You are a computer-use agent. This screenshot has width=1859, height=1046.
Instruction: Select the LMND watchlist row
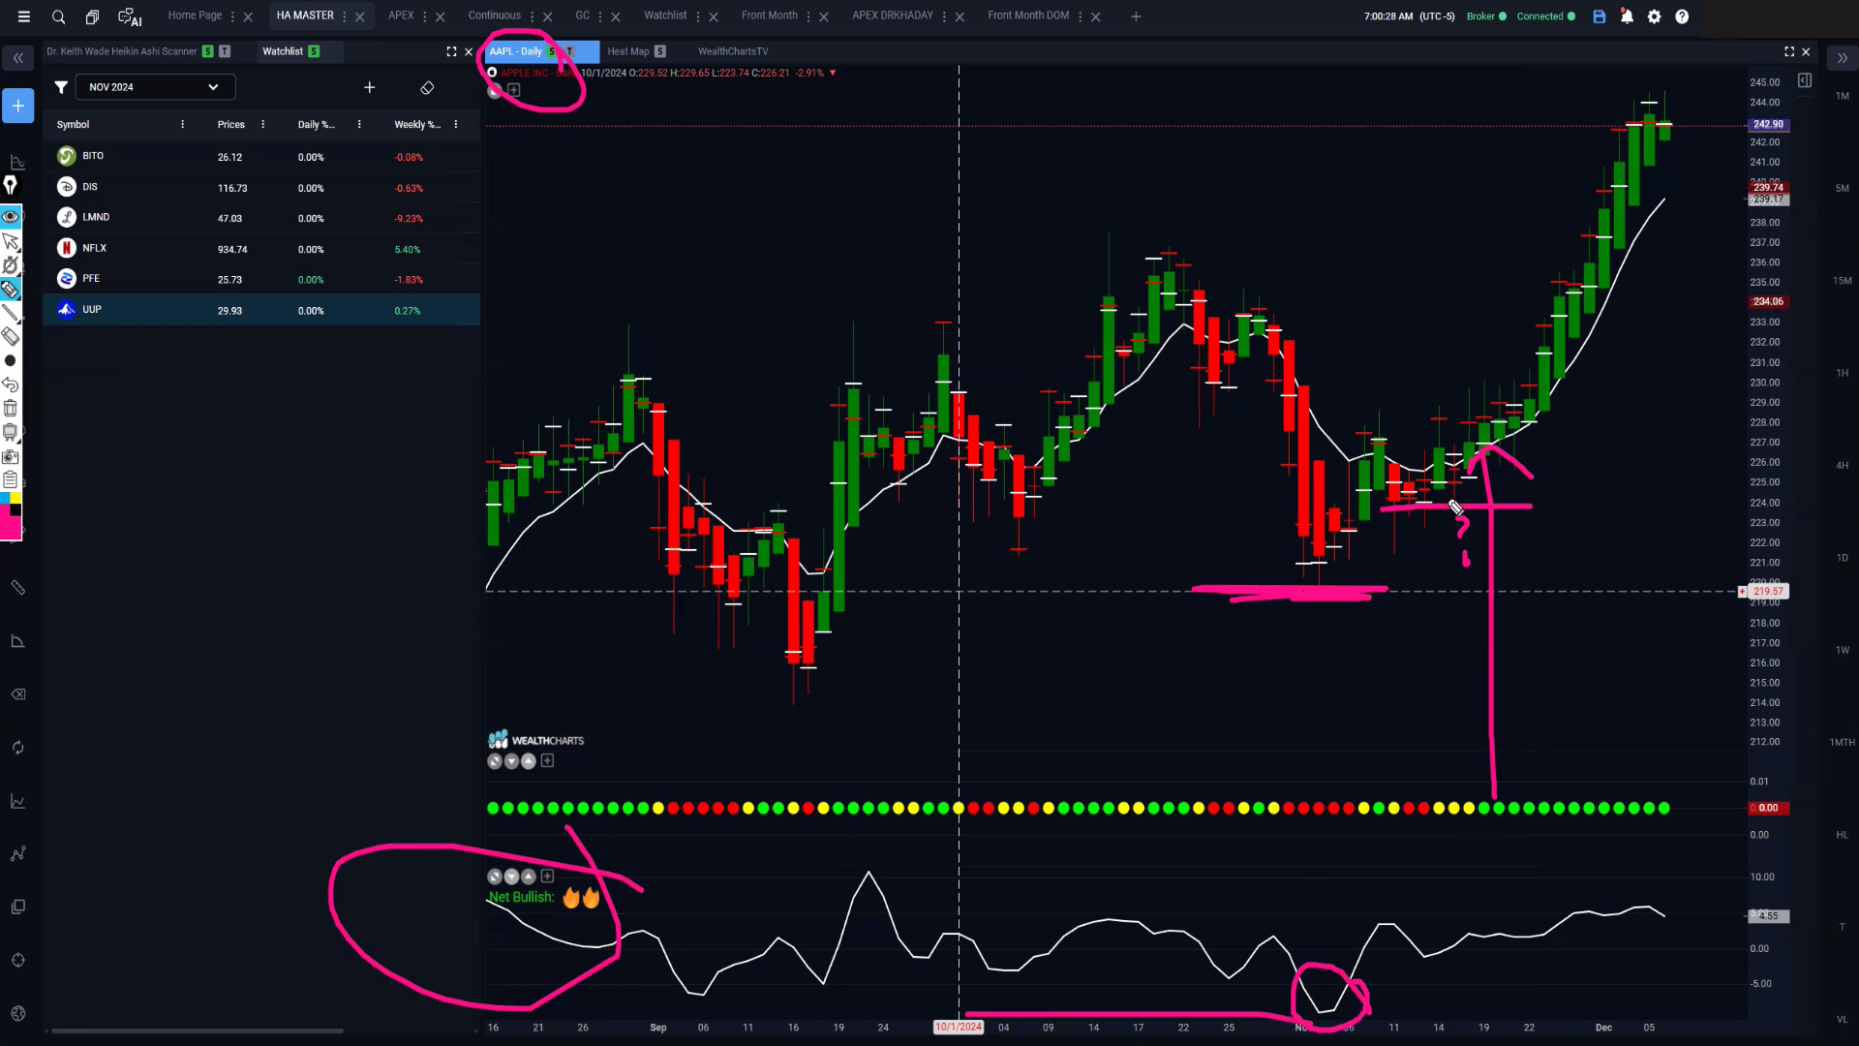pos(261,218)
